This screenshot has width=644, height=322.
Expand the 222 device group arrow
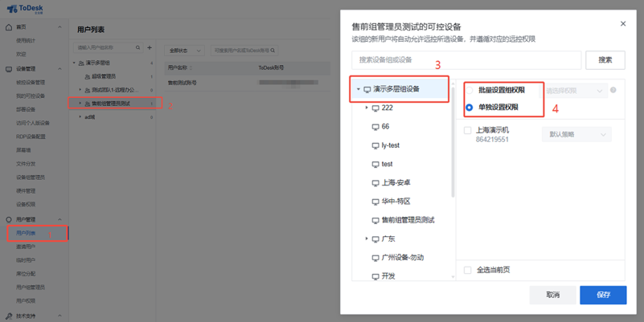pyautogui.click(x=367, y=108)
